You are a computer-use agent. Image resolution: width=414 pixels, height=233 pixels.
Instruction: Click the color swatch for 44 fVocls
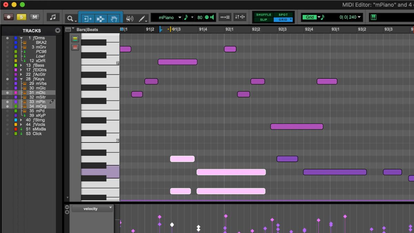16,125
